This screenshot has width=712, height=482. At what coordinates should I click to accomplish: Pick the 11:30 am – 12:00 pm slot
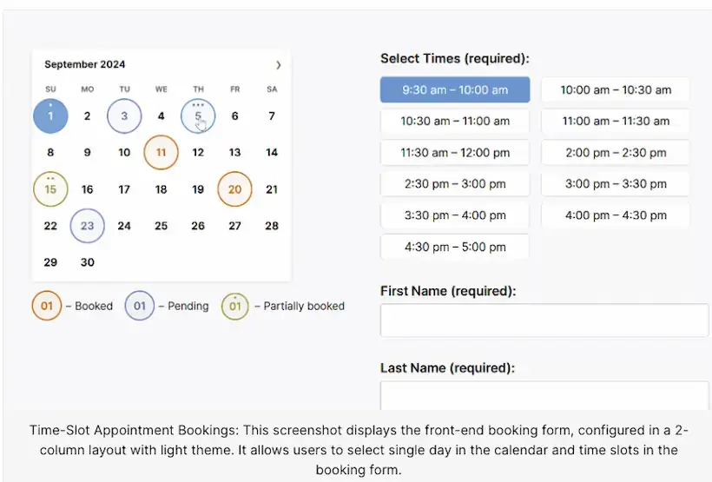point(455,153)
